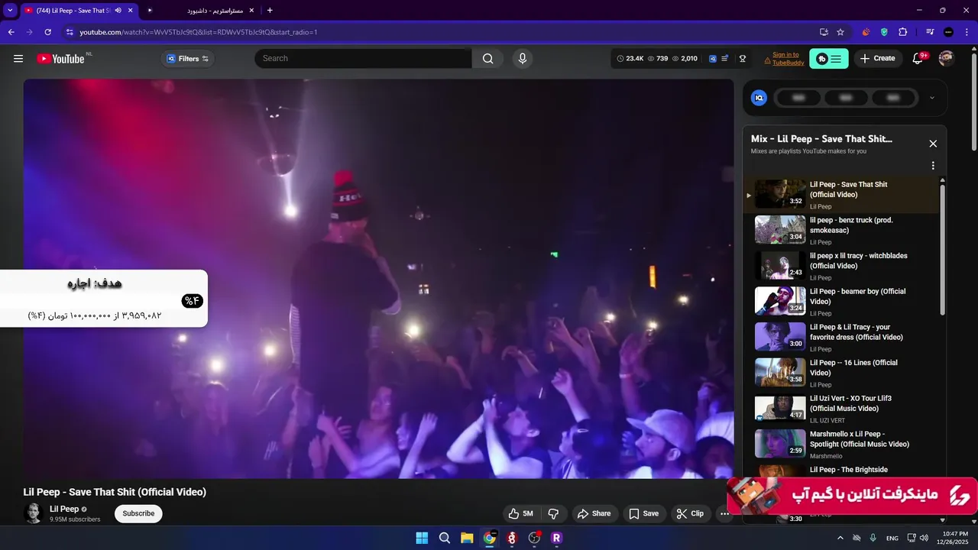The image size is (978, 550).
Task: Open Lil Peep channel name link
Action: pos(64,509)
